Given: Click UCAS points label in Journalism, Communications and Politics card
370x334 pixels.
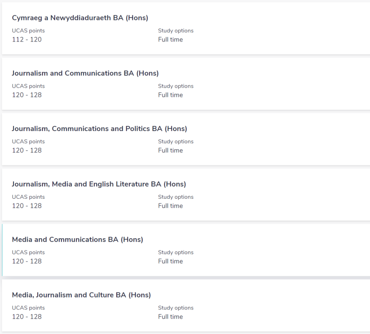Looking at the screenshot, I should [28, 142].
